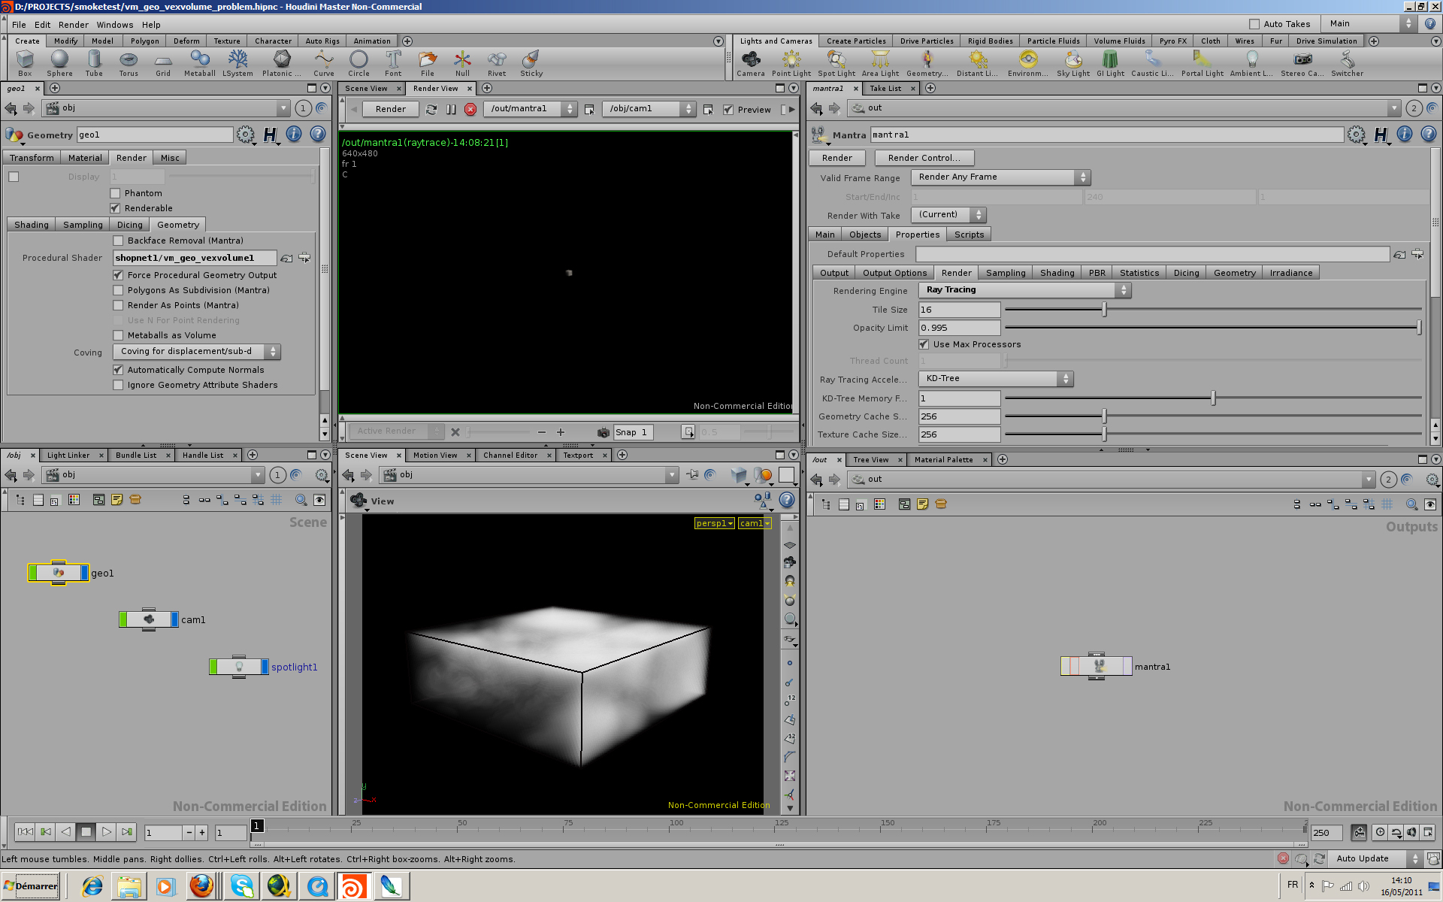Click the Tile Size slider
Screen dimensions: 1443x902
(x=1213, y=310)
